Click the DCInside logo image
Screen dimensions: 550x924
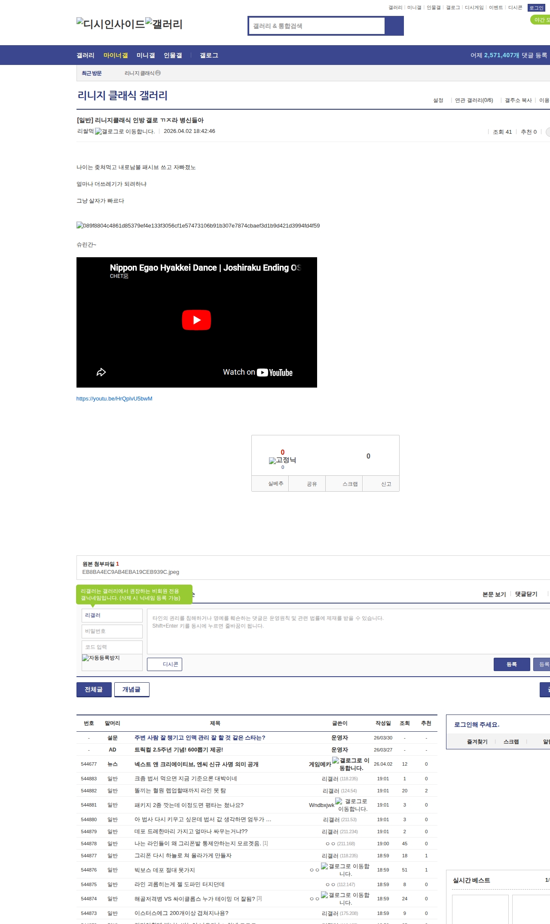click(x=110, y=24)
